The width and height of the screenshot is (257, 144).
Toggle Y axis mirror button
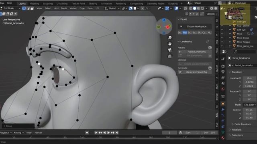194,14
